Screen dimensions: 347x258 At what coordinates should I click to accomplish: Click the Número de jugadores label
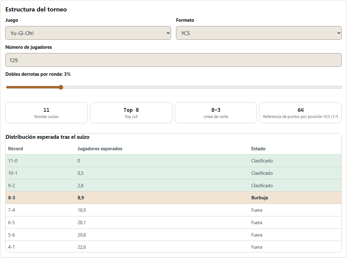29,47
